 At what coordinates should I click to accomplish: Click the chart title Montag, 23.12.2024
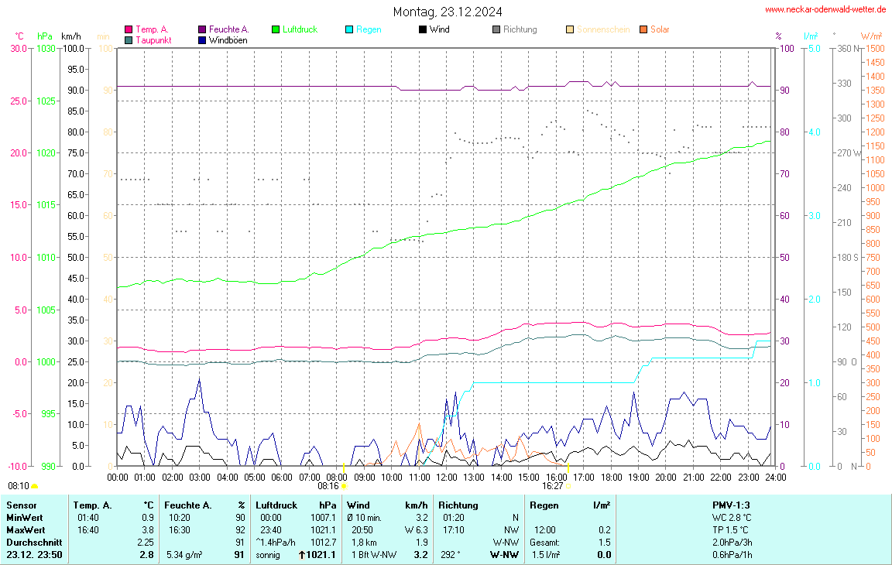(447, 12)
